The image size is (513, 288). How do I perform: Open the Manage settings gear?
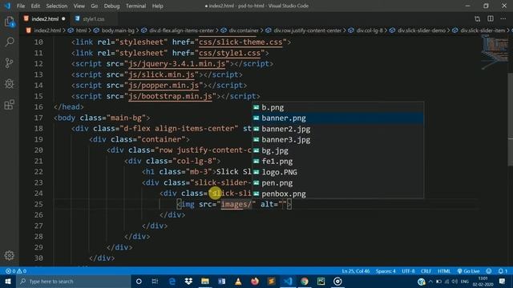coord(9,255)
